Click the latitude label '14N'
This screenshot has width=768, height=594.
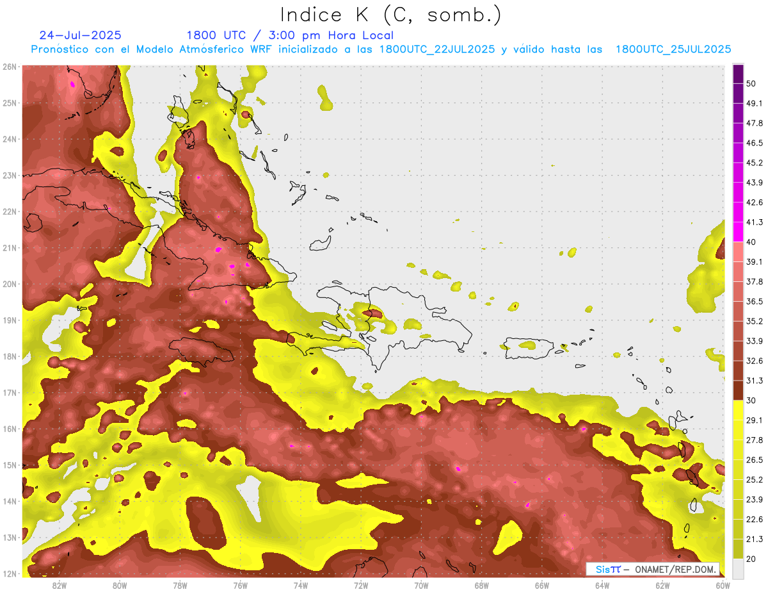pos(10,501)
